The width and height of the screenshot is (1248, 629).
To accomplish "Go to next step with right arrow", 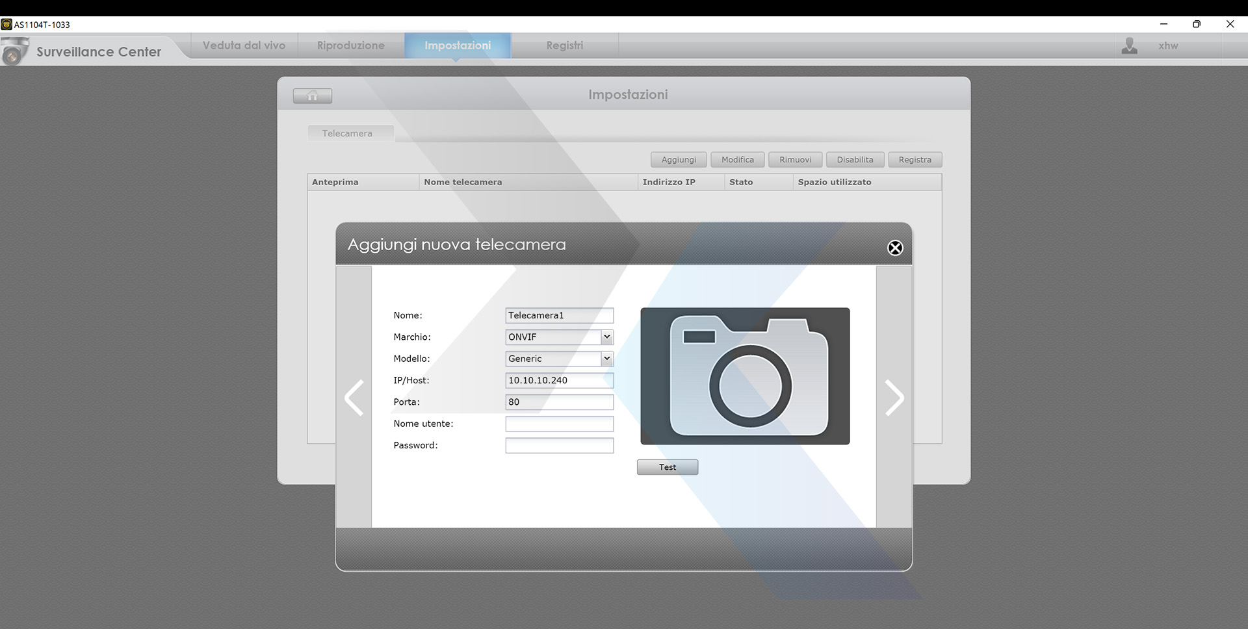I will pyautogui.click(x=894, y=398).
